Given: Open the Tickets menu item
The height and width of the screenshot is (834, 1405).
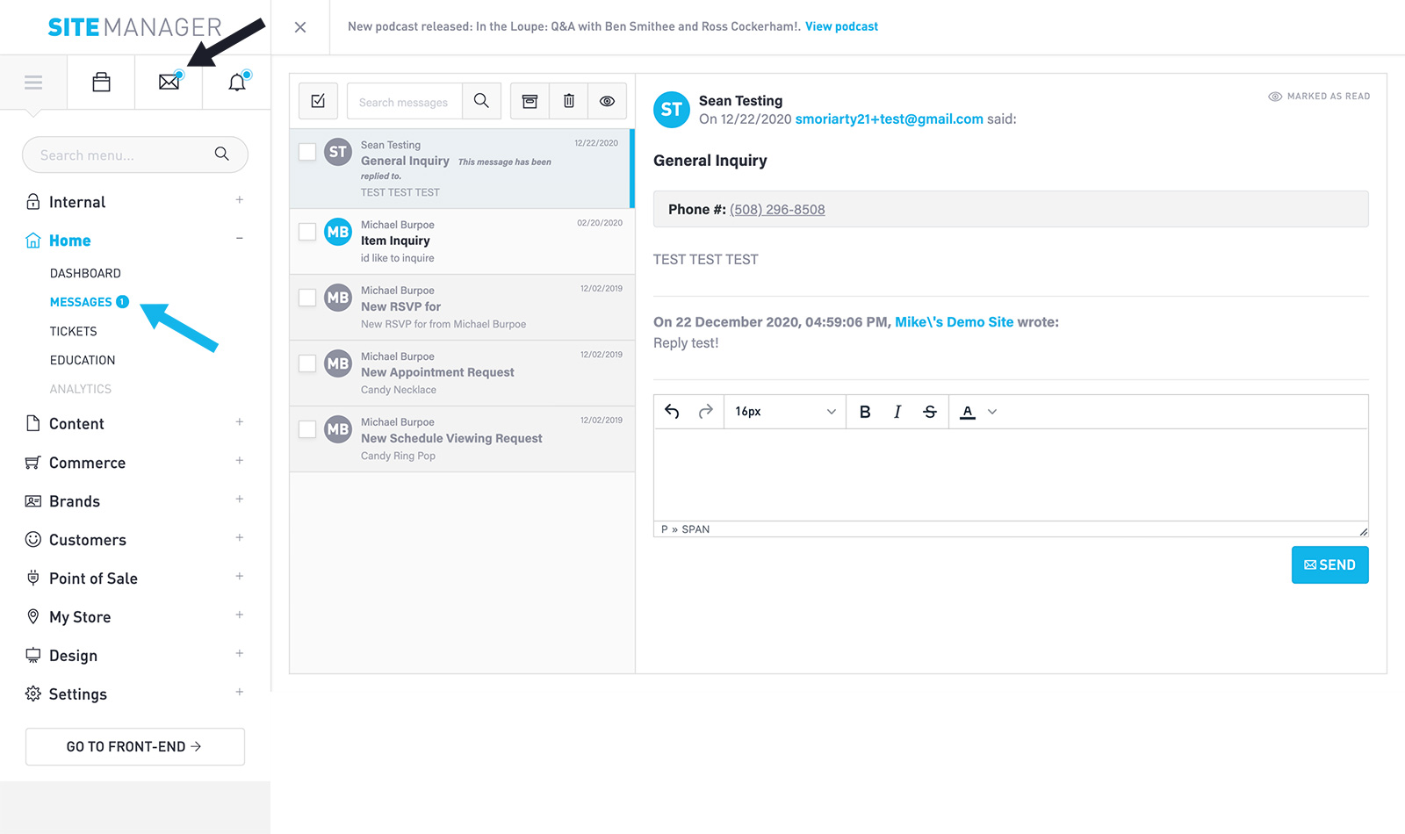Looking at the screenshot, I should [74, 331].
